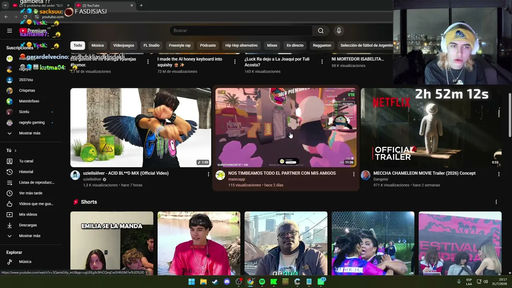The image size is (512, 288).
Task: Open options for ACID BL**D MIX video
Action: pos(208,174)
